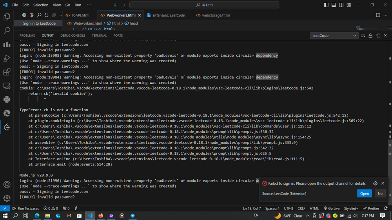The width and height of the screenshot is (392, 220).
Task: Toggle output auto-scroll lock
Action: tap(370, 36)
